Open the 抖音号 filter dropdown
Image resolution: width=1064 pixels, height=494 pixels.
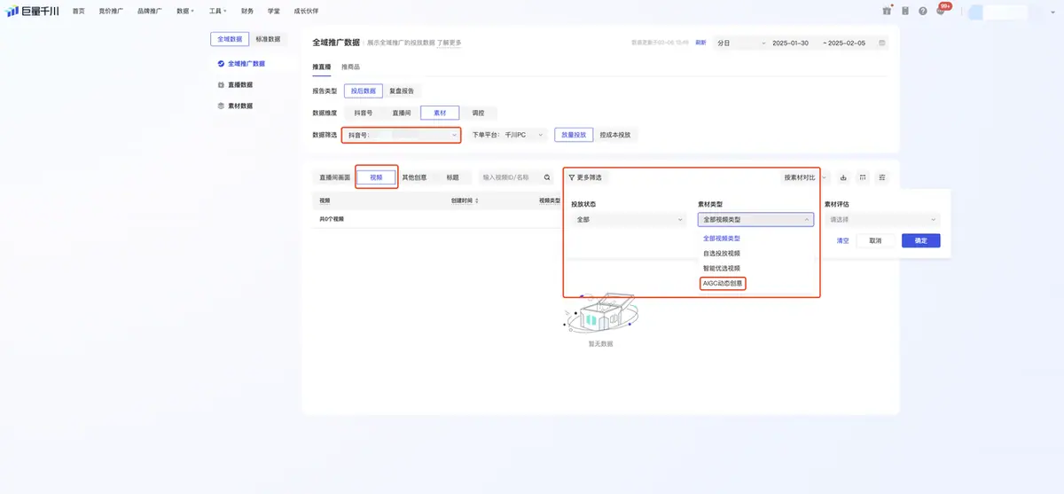[x=403, y=135]
